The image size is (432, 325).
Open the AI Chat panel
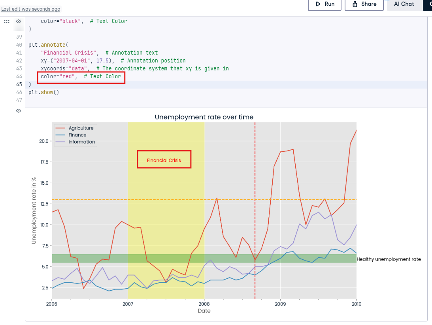coord(404,4)
